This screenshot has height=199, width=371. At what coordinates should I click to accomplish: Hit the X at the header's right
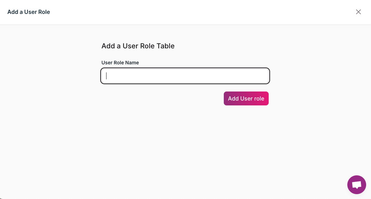[x=358, y=12]
